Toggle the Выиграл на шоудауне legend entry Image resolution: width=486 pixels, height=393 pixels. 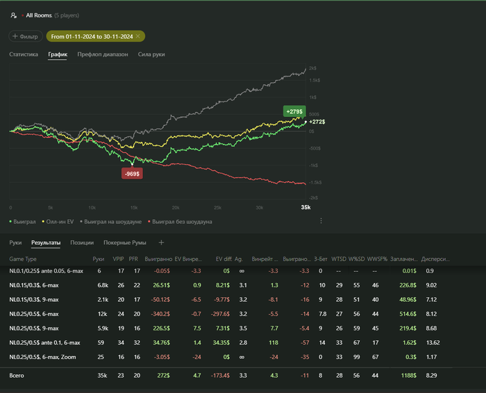pyautogui.click(x=111, y=222)
